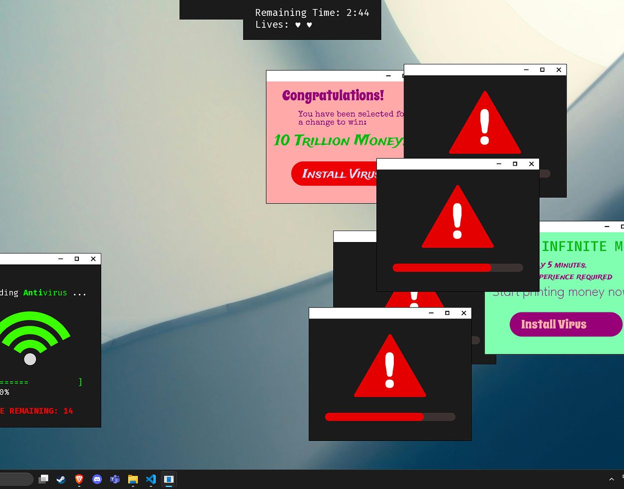This screenshot has height=489, width=624.
Task: Expand the system tray hidden icons chevron
Action: [612, 480]
